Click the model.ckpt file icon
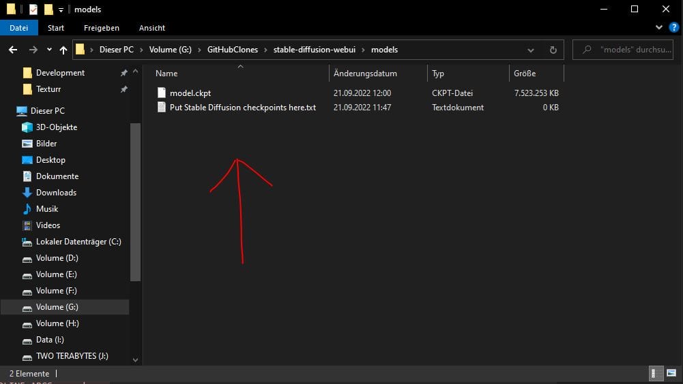 162,93
